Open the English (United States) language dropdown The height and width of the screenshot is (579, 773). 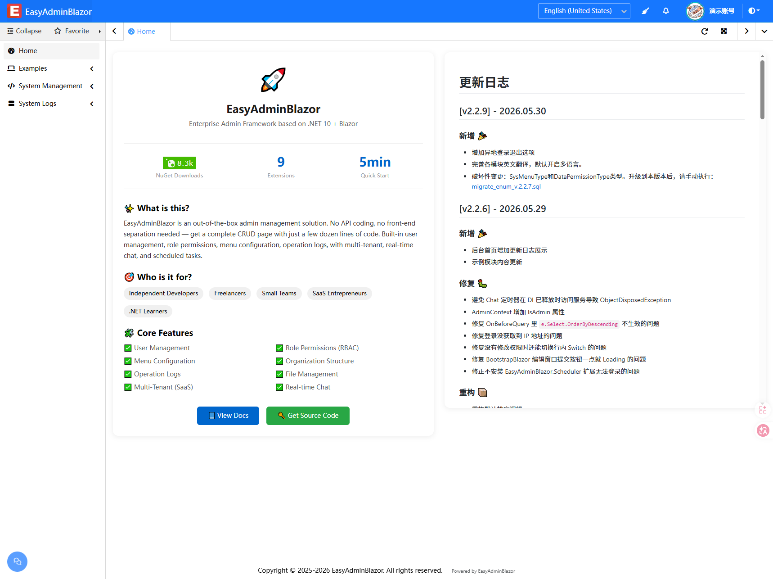click(584, 11)
